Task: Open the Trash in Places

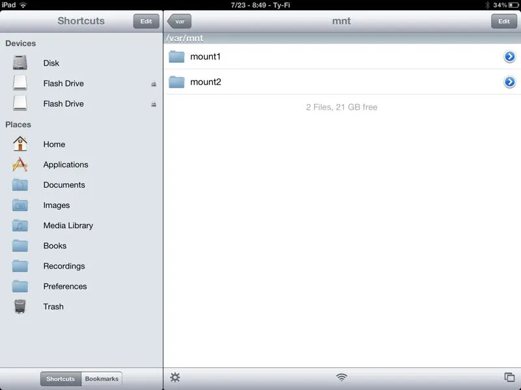Action: pos(53,307)
